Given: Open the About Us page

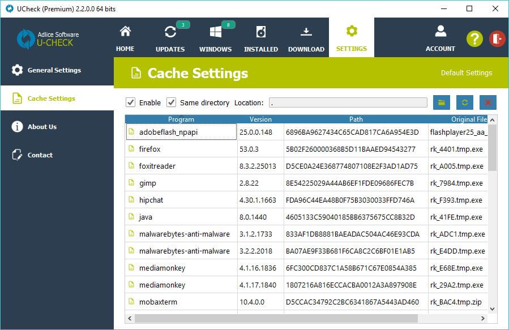Looking at the screenshot, I should pos(42,127).
